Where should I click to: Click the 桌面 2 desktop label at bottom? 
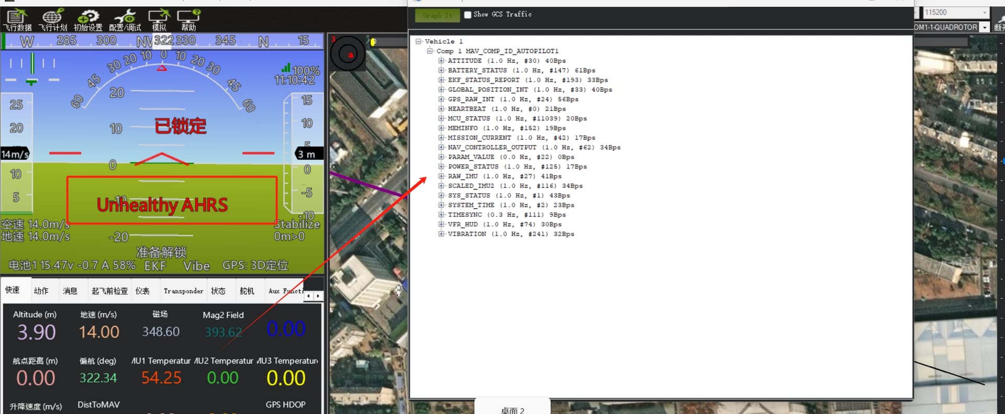(x=512, y=410)
